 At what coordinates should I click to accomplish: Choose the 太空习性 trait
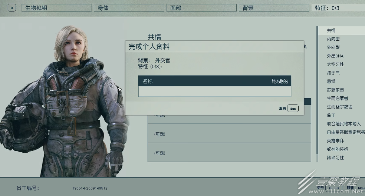pyautogui.click(x=335, y=64)
